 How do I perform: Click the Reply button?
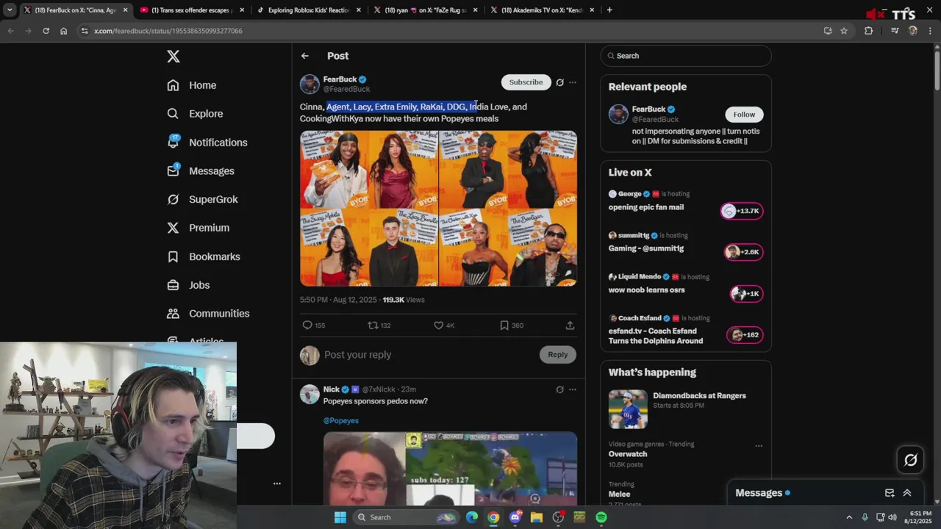coord(557,355)
